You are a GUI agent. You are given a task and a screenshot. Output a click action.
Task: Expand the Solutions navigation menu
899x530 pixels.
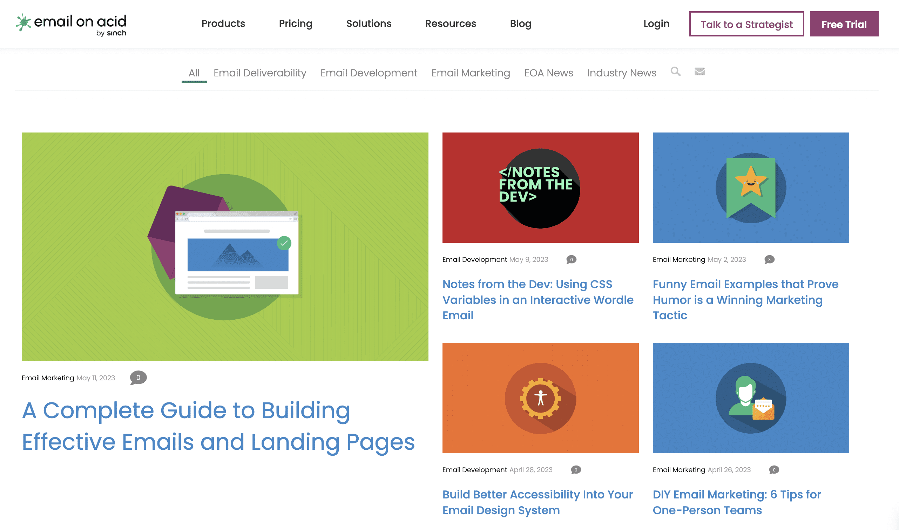coord(369,23)
